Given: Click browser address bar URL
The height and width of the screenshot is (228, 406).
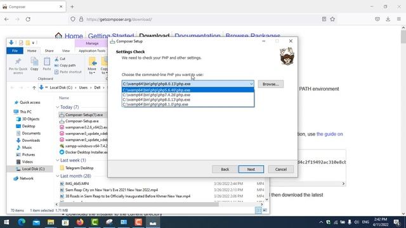Looking at the screenshot, I should point(119,20).
